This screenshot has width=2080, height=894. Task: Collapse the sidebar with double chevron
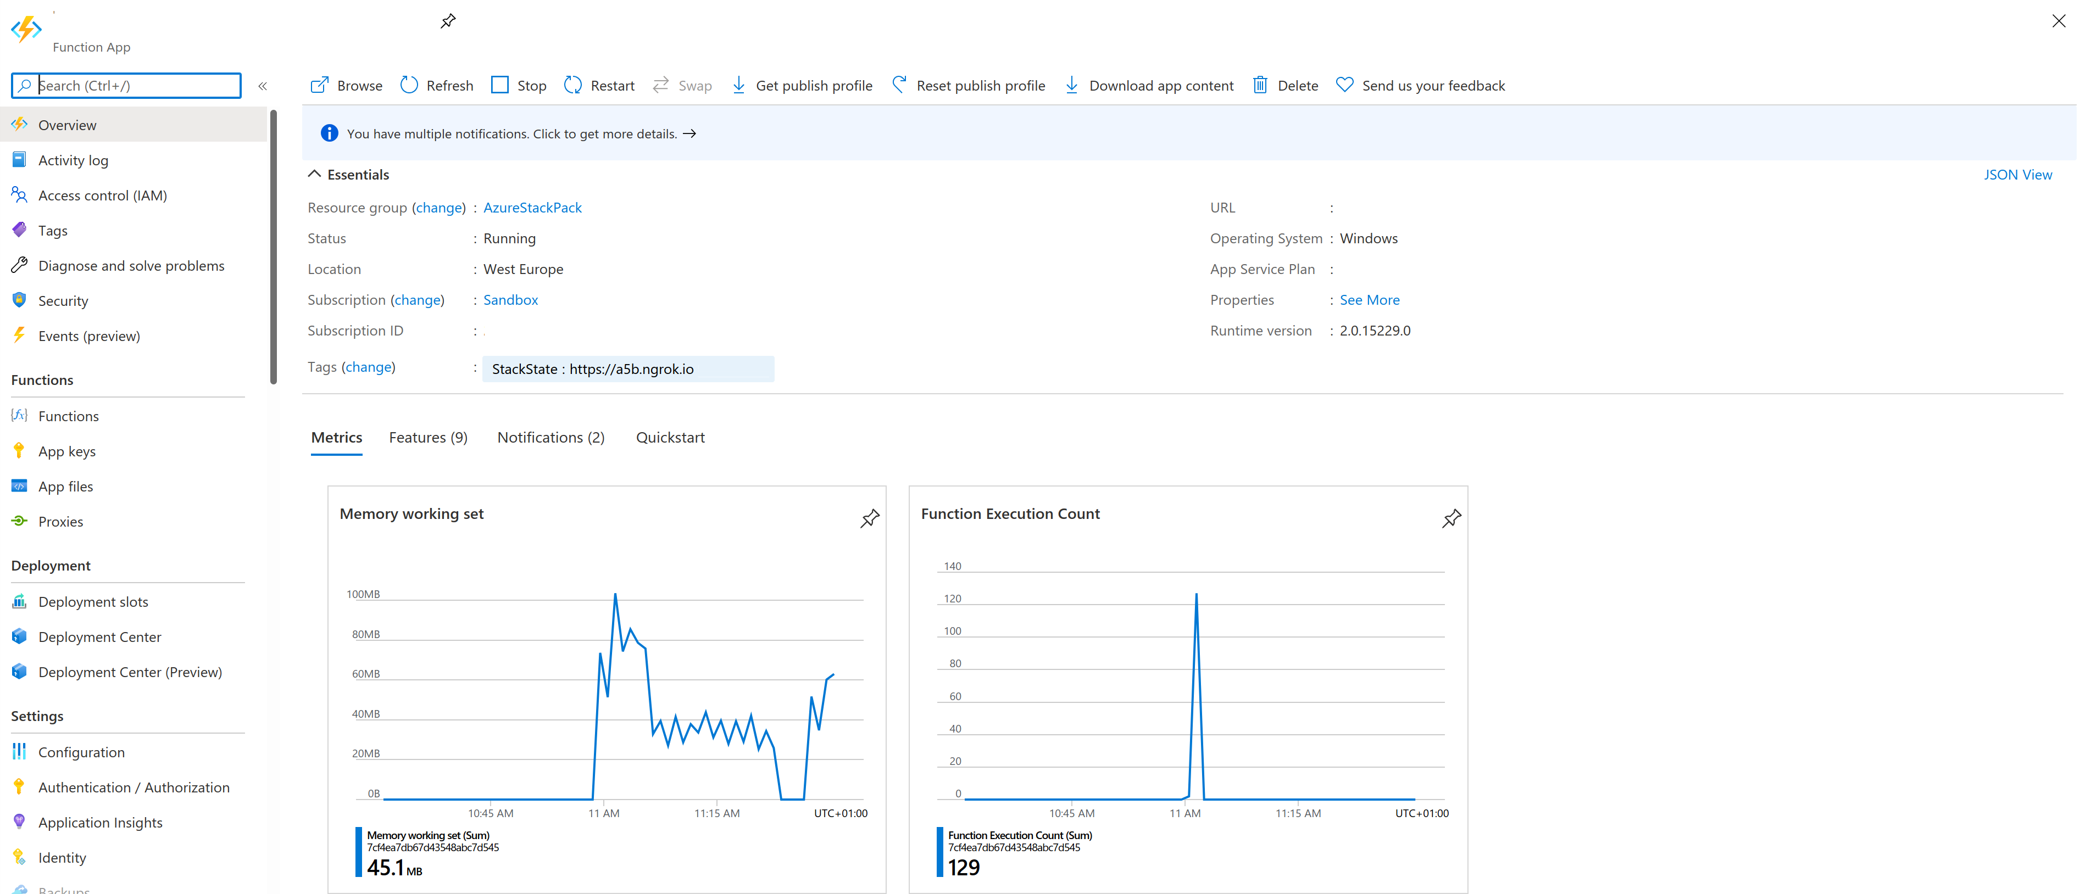pyautogui.click(x=263, y=86)
